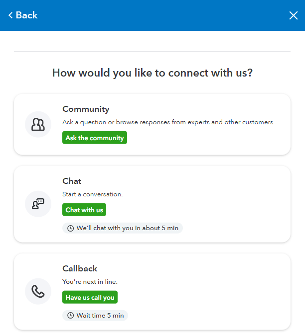Viewport: 305px width, 336px height.
Task: Click the Chat speech bubble icon
Action: click(38, 204)
